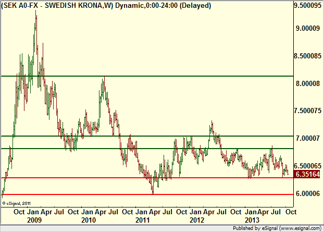Screen dimensions: 324x232
Task: Select the 6.500065 price axis label
Action: click(x=308, y=166)
